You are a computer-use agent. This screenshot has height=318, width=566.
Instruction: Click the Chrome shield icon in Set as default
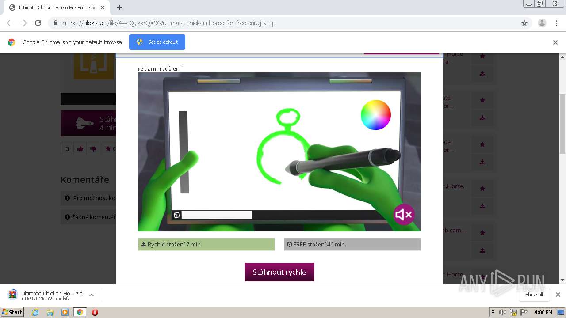(140, 42)
